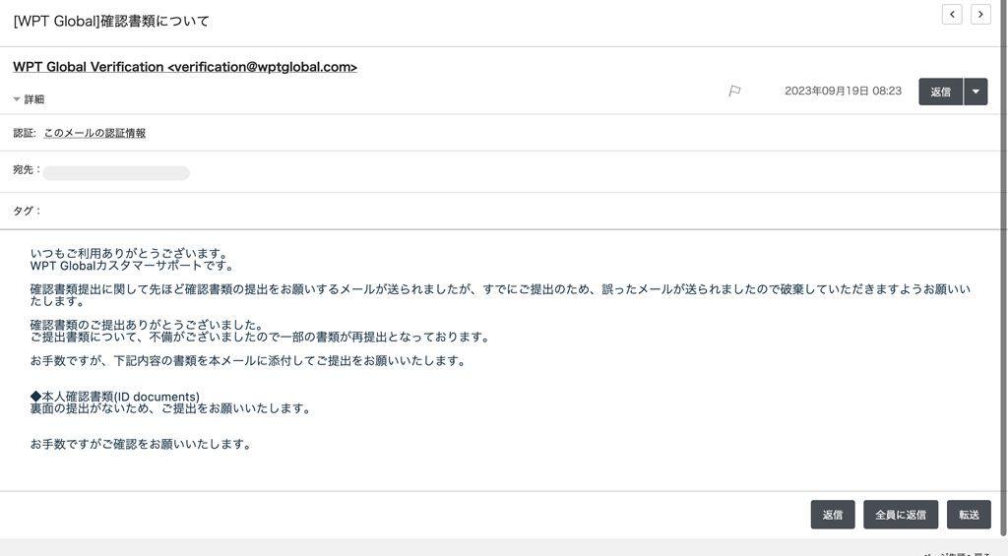Open the dropdown arrow beside top 返信
Screen dimensions: 1008x556
click(976, 92)
